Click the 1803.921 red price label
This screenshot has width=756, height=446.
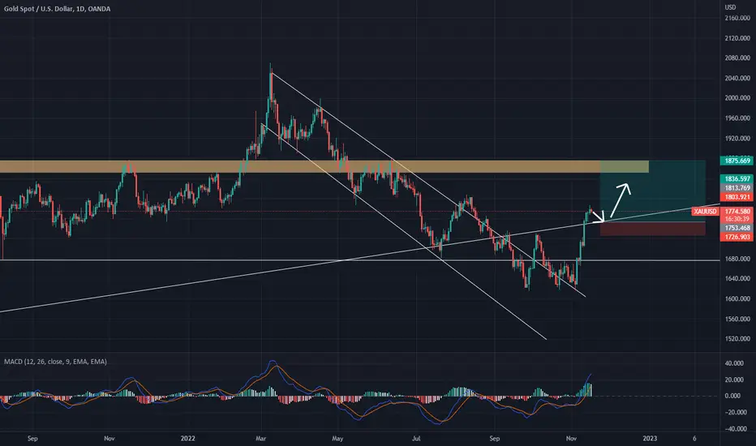point(737,197)
